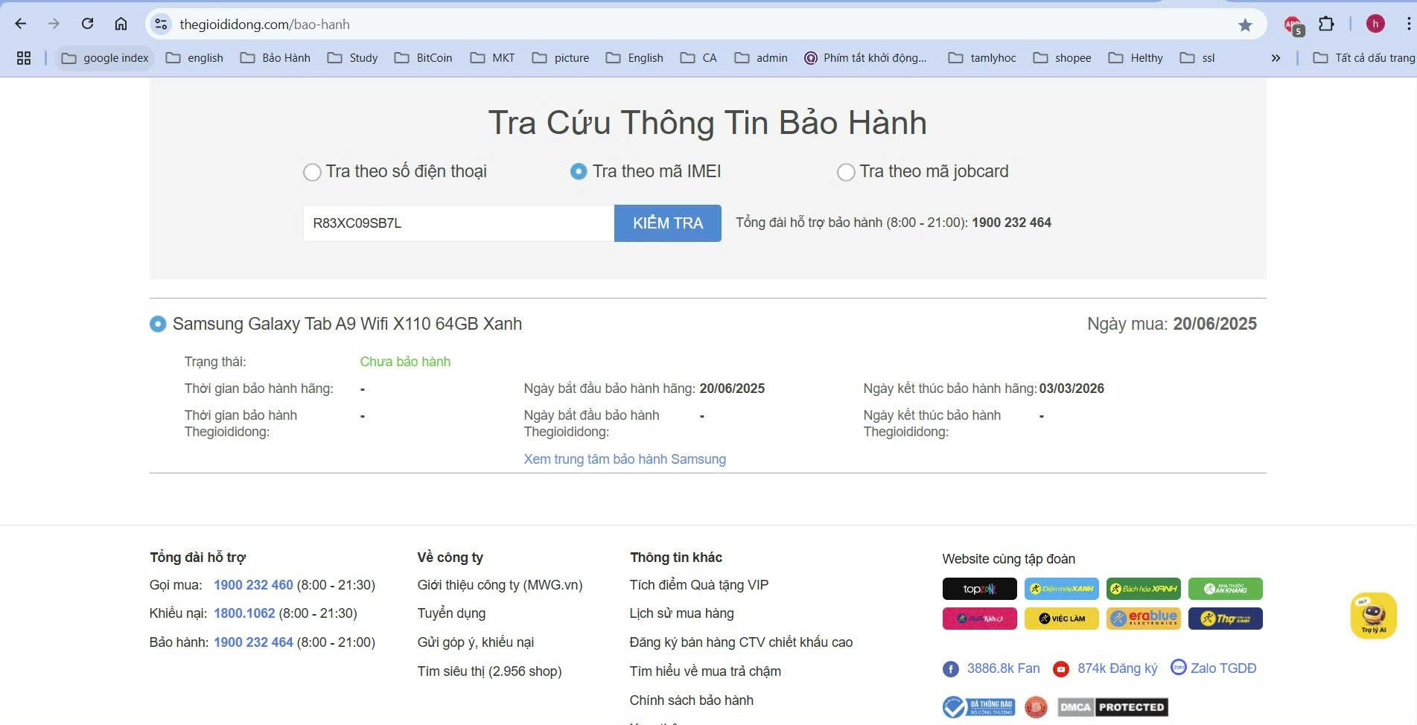Image resolution: width=1417 pixels, height=725 pixels.
Task: Open the 874k Đăng ký link
Action: tap(1118, 668)
